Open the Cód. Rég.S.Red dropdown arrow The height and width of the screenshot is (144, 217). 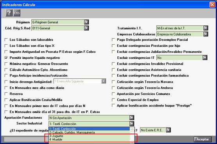[x=86, y=28]
